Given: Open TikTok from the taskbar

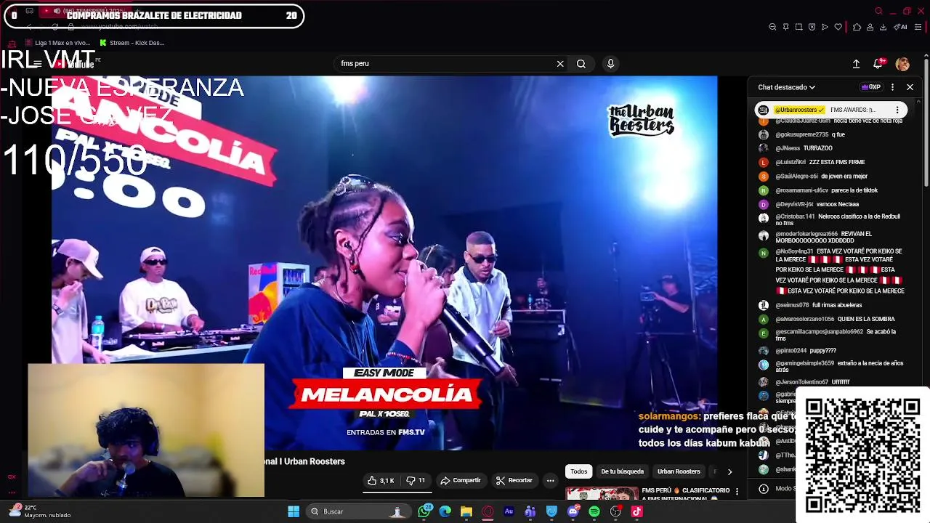Looking at the screenshot, I should coord(637,511).
